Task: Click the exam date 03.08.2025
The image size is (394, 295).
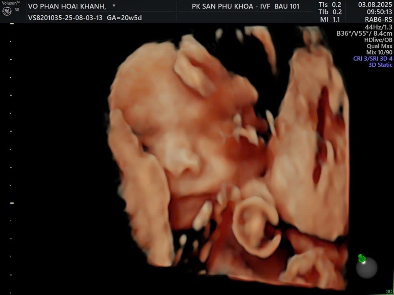Action: [x=375, y=5]
